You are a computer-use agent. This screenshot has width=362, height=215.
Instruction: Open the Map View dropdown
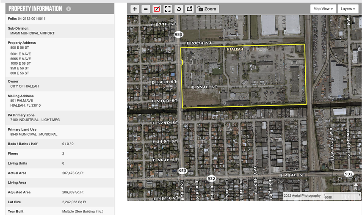(323, 9)
